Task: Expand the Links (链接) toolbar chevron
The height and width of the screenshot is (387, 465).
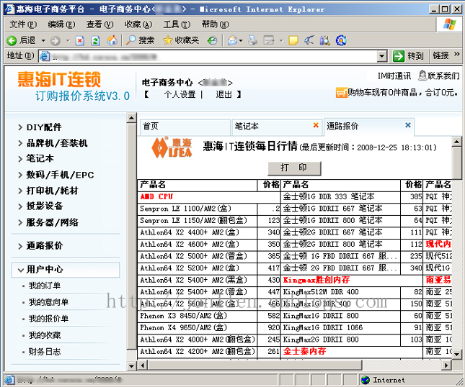Action: click(x=456, y=54)
